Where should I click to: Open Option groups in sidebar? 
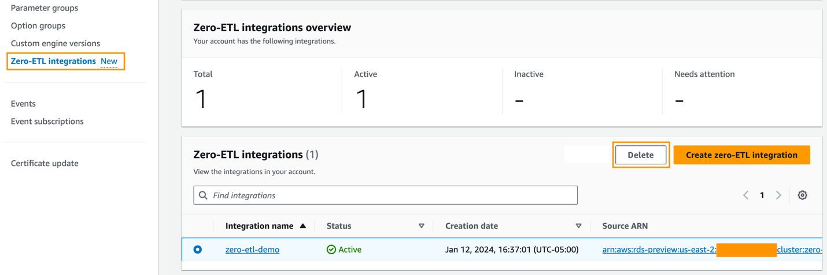pos(38,26)
